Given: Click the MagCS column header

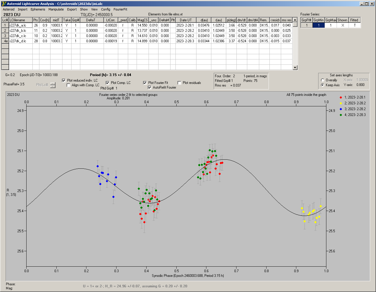Looking at the screenshot, I should (x=142, y=20).
